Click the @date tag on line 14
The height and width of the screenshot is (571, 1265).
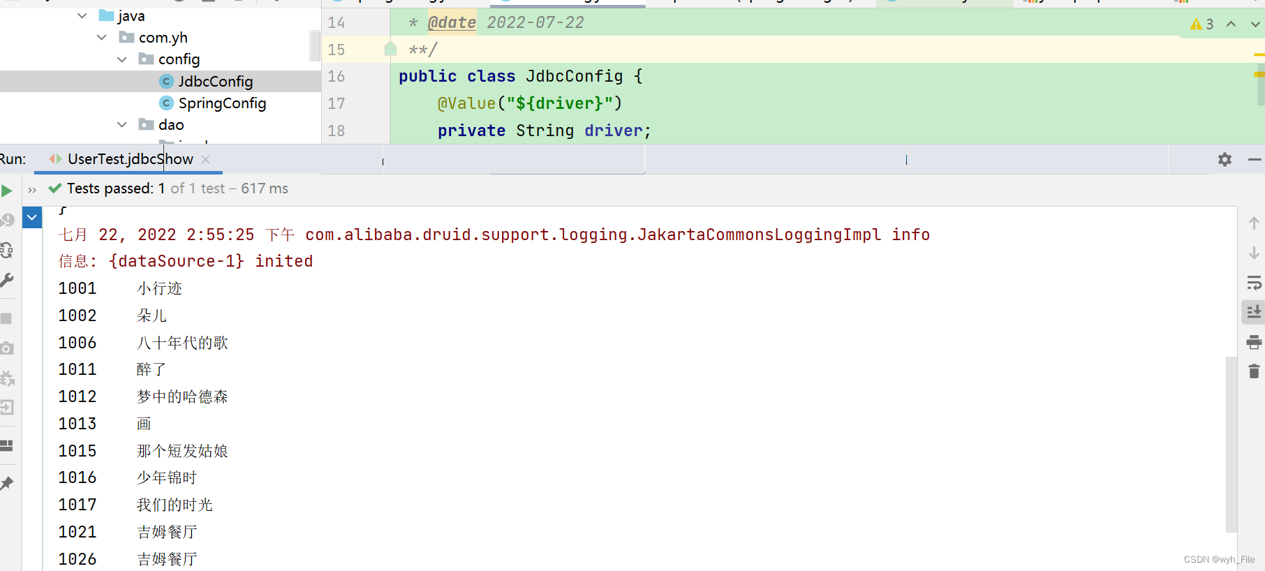[x=452, y=22]
